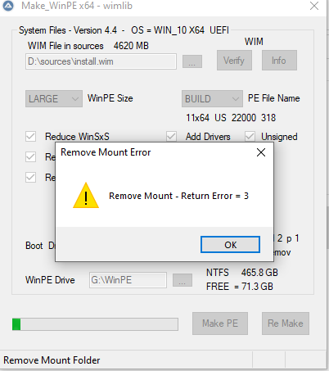Toggle the Add Drivers checkbox
The width and height of the screenshot is (329, 371).
[x=171, y=136]
